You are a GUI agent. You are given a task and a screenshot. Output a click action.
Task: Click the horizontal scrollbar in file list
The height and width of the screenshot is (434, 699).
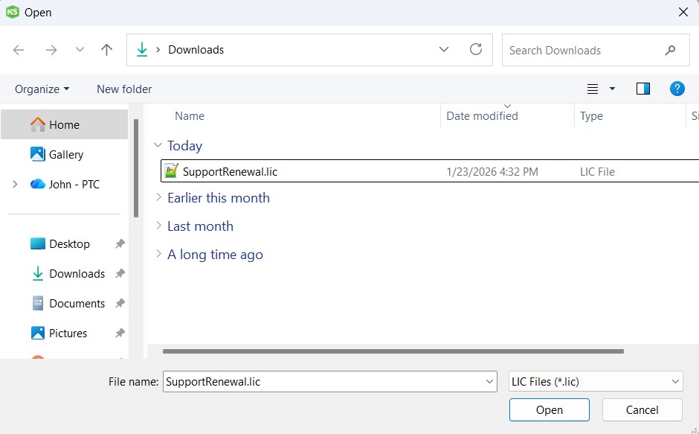[393, 351]
